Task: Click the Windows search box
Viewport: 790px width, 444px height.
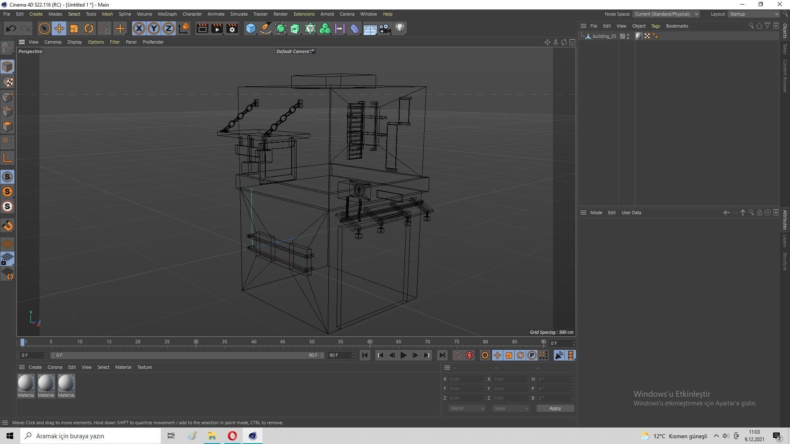Action: (91, 436)
